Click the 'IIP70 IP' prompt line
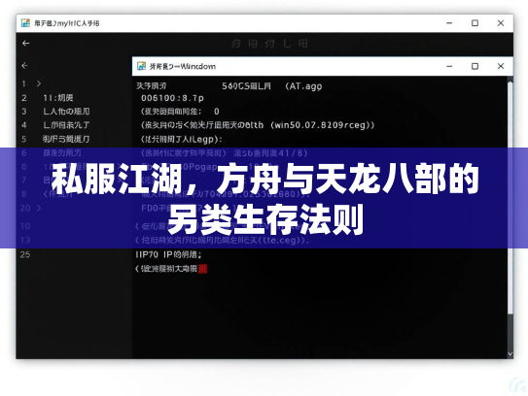 coord(168,254)
